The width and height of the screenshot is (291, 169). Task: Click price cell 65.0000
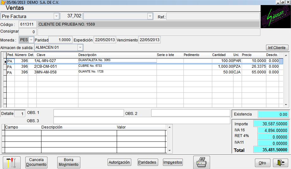(x=254, y=72)
